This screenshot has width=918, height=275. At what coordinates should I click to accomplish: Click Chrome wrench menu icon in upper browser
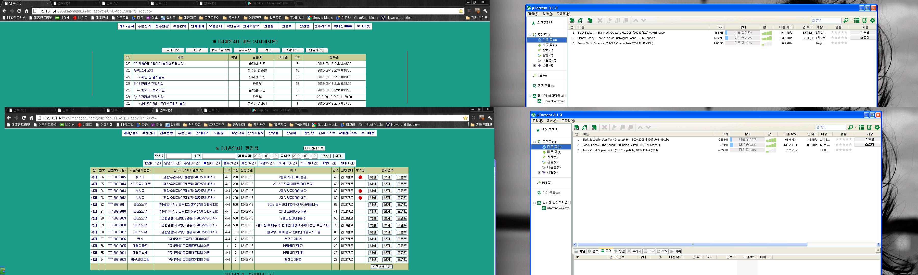485,11
